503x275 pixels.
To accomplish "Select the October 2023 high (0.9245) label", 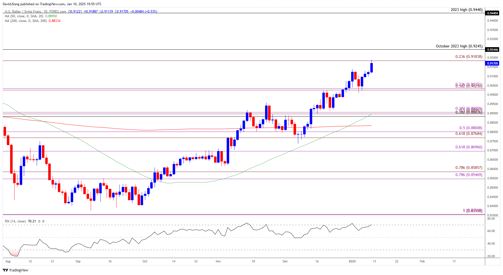I will click(x=459, y=46).
